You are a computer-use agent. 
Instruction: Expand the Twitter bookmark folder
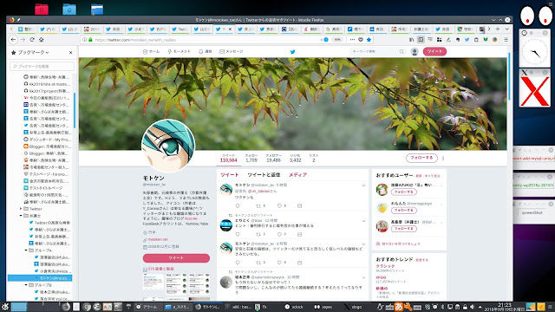pyautogui.click(x=21, y=209)
